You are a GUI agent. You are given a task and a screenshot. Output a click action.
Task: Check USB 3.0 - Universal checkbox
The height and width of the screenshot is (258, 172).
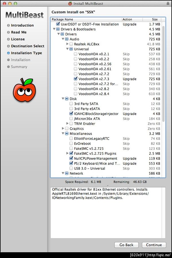pyautogui.click(x=71, y=168)
